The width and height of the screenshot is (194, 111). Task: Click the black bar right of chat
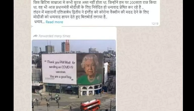coord(188,55)
